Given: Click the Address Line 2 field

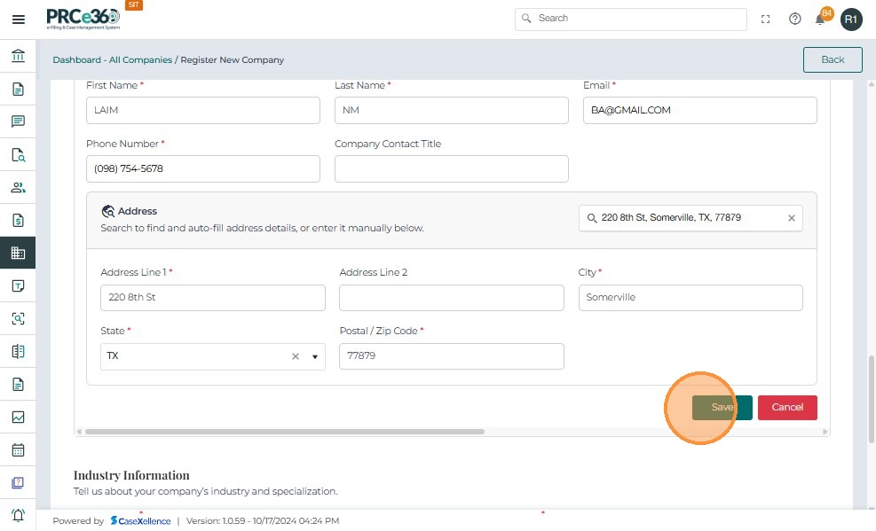Looking at the screenshot, I should pos(451,298).
